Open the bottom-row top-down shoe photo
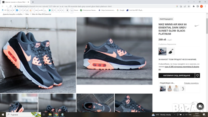208x117 pixels. [x=95, y=103]
